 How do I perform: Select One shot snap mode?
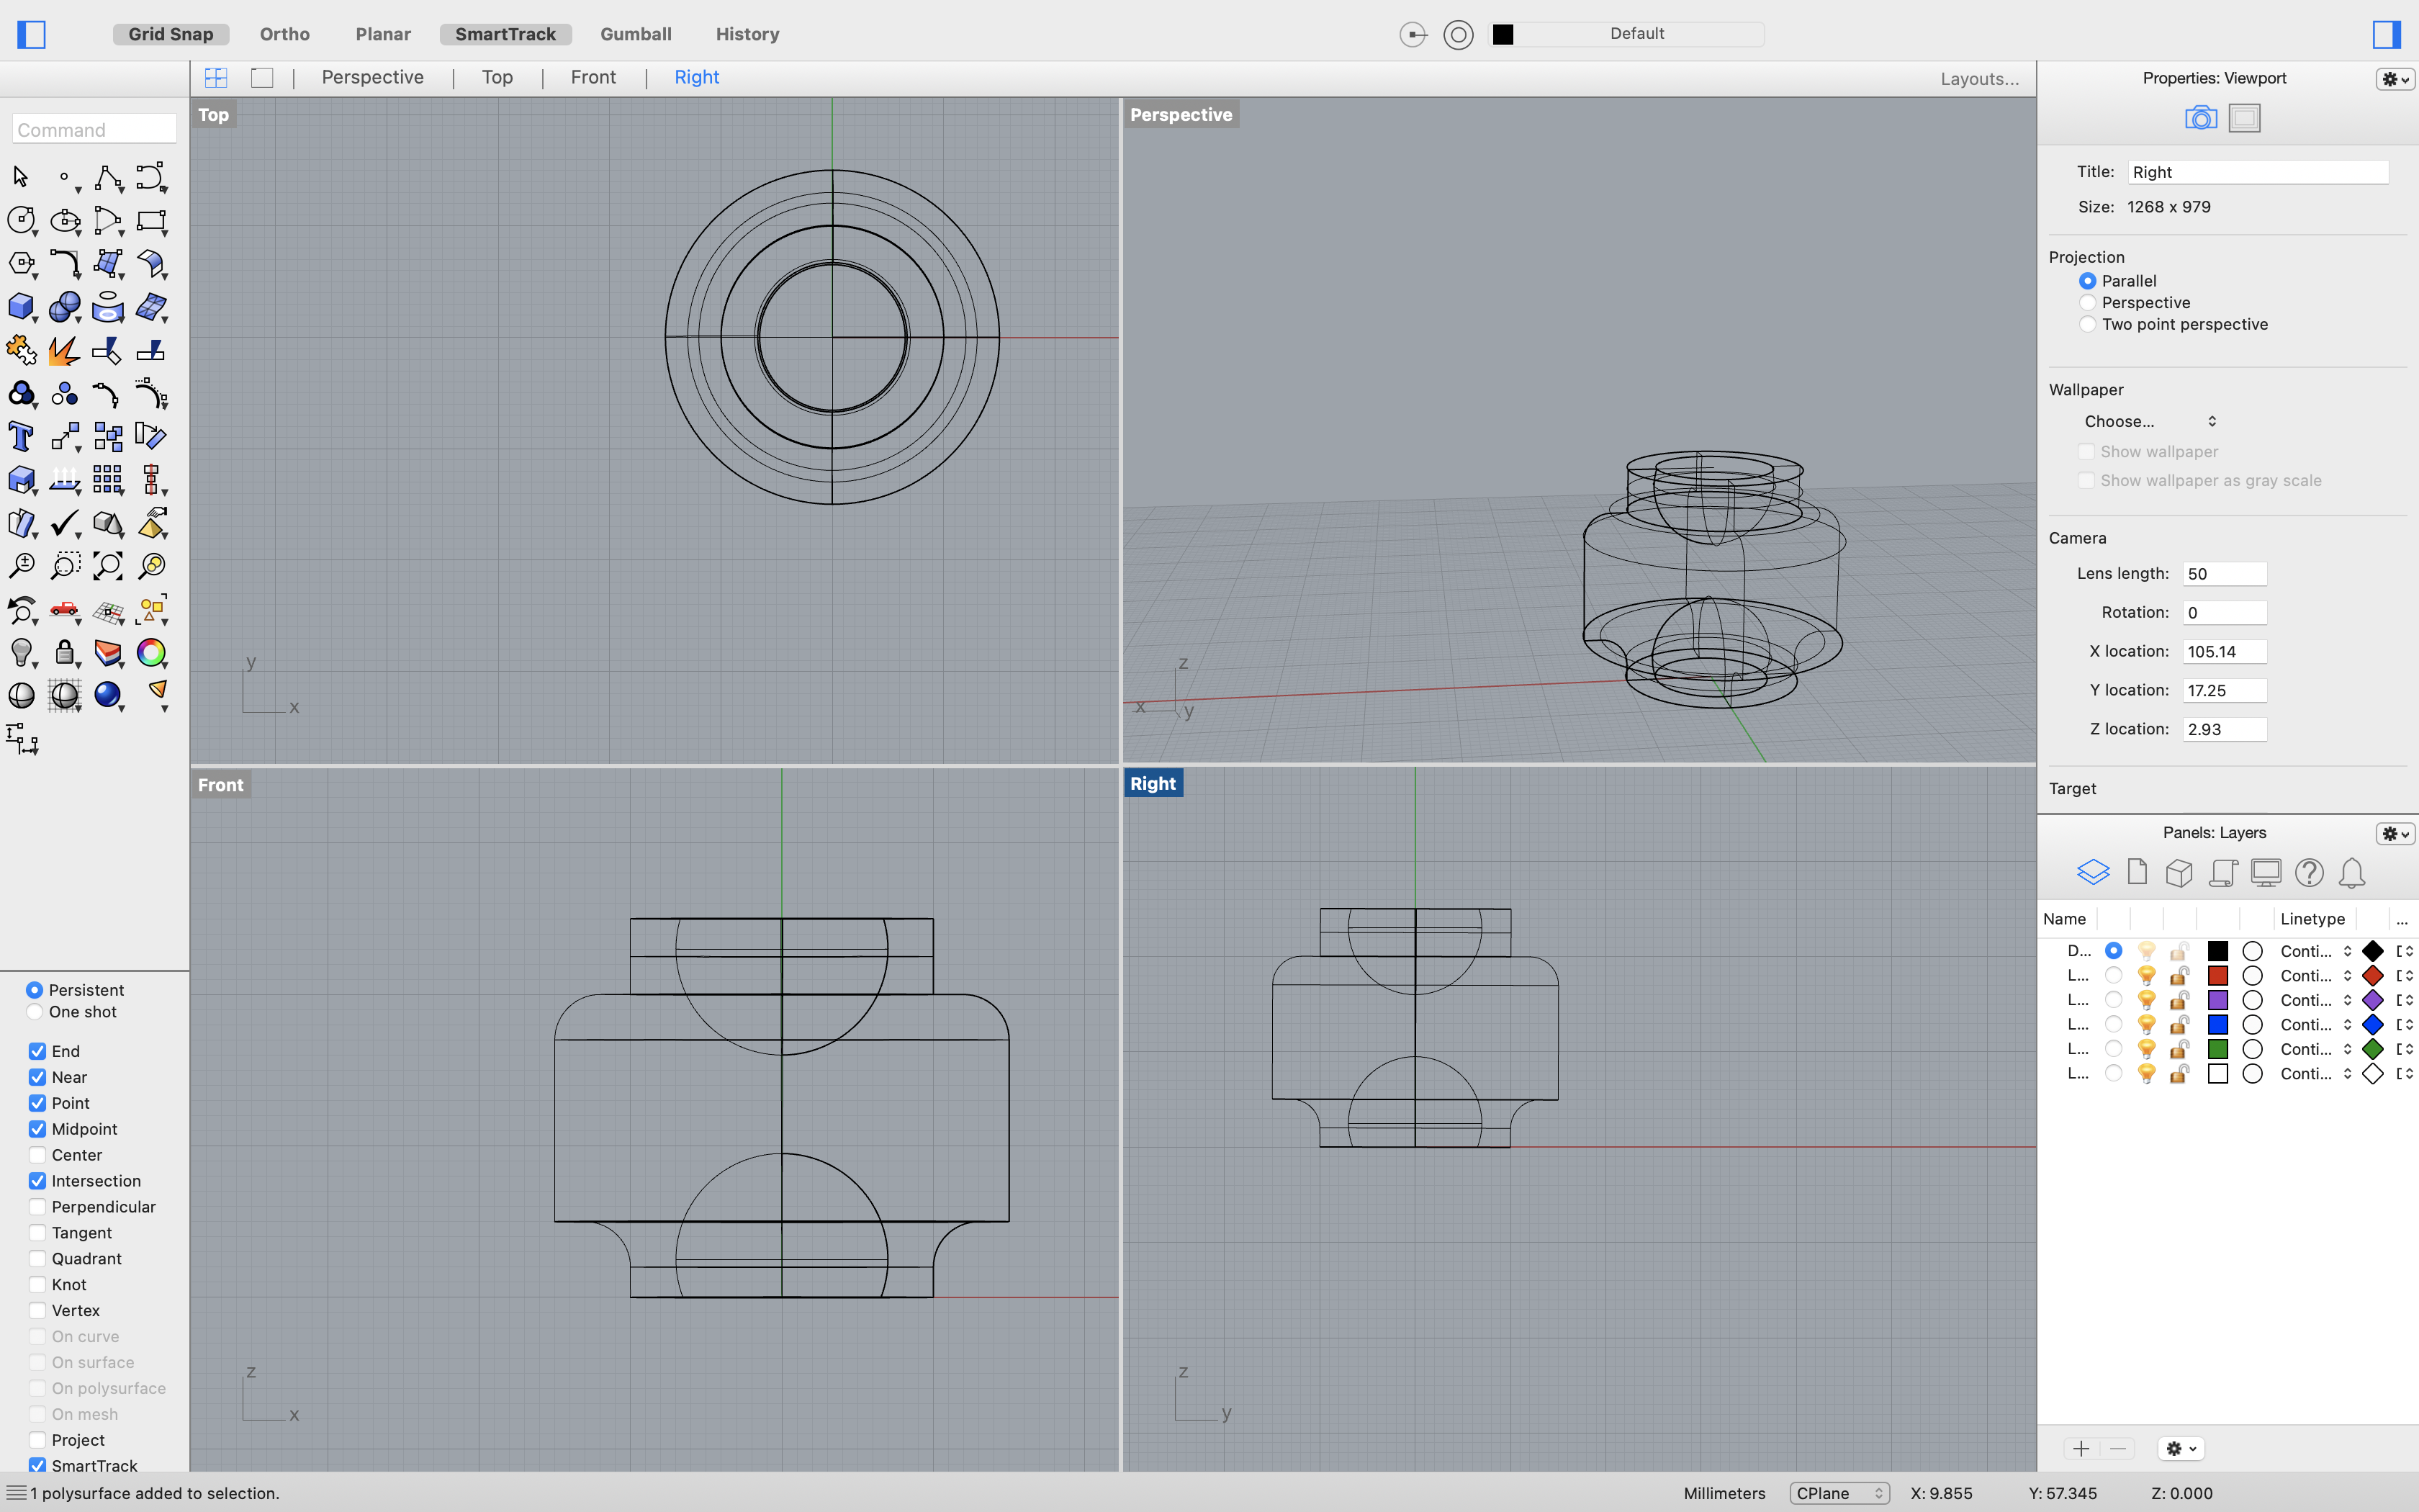34,1012
